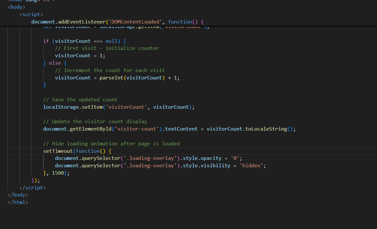Click the '</script>' closing tag

coord(33,188)
